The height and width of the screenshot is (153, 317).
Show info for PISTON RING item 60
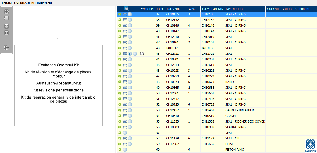125,150
